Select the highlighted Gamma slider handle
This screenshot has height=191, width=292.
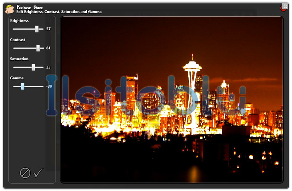pyautogui.click(x=23, y=86)
